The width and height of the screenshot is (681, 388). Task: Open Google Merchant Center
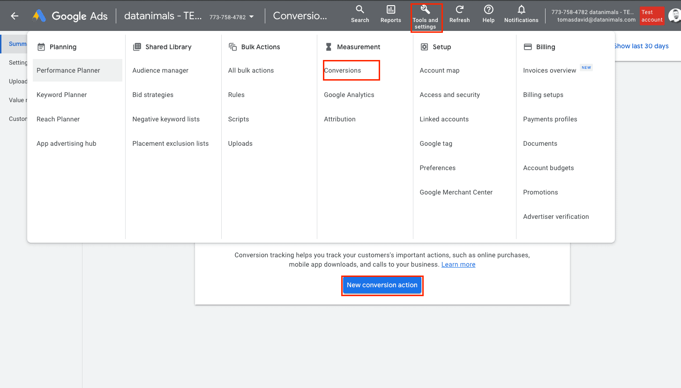tap(456, 192)
